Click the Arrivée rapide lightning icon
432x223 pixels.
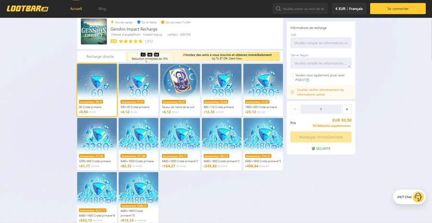pyautogui.click(x=112, y=22)
